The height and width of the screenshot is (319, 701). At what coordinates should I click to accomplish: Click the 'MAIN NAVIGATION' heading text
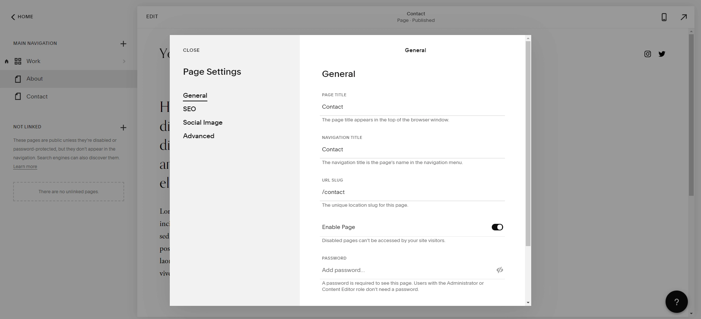[35, 43]
